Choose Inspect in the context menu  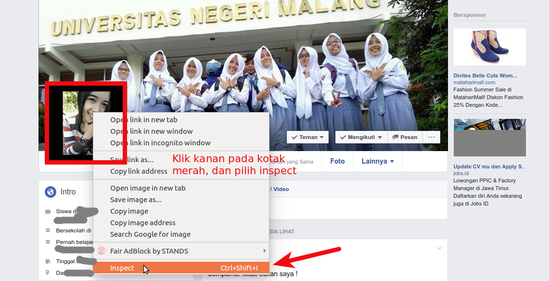(181, 268)
